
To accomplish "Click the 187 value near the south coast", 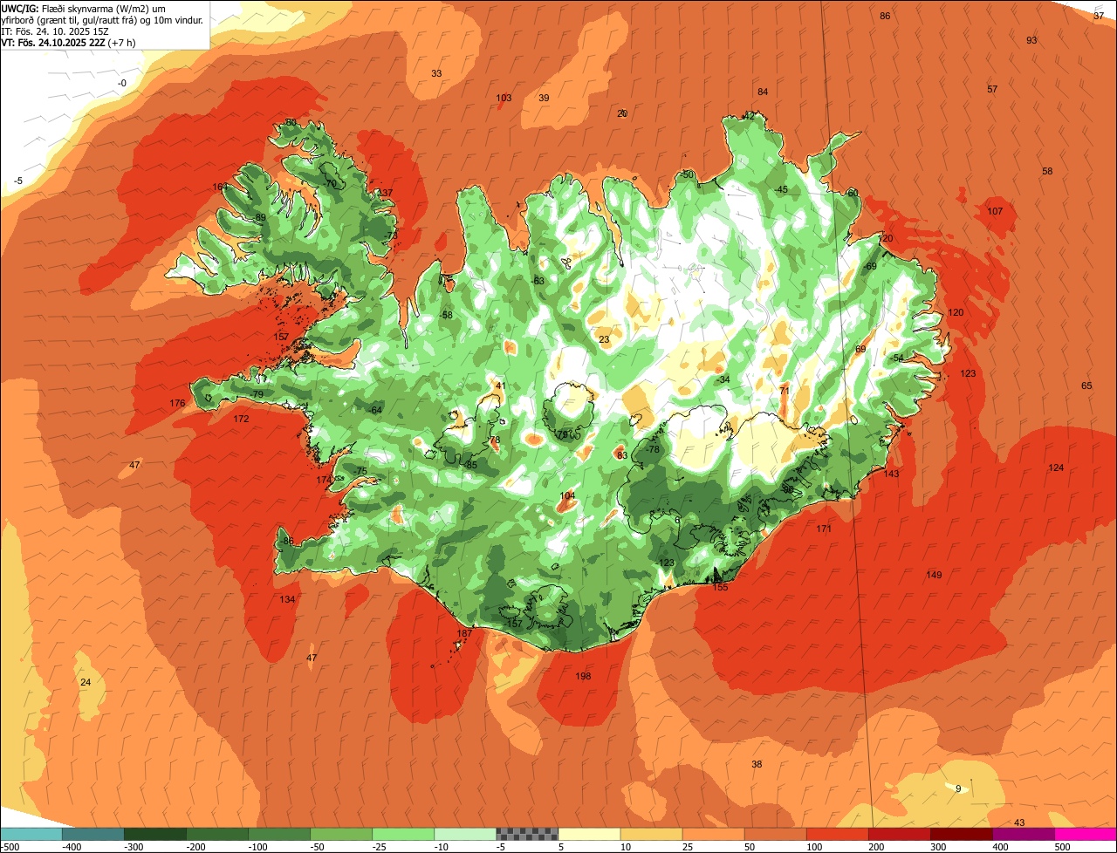I will tap(464, 634).
